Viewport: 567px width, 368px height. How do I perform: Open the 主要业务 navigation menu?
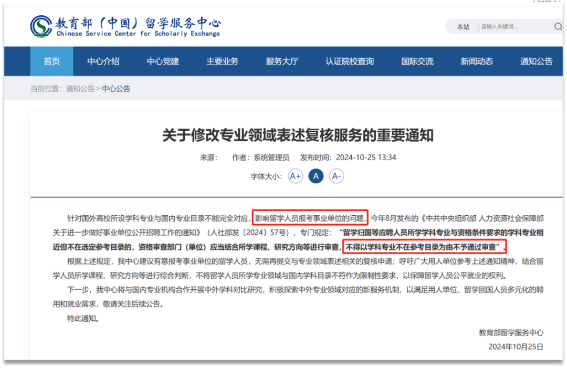[222, 61]
